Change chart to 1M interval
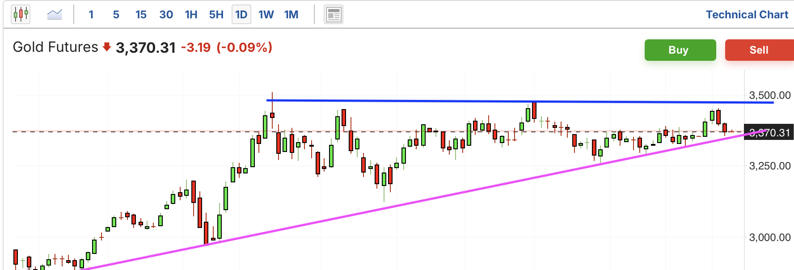Image resolution: width=794 pixels, height=270 pixels. 291,15
